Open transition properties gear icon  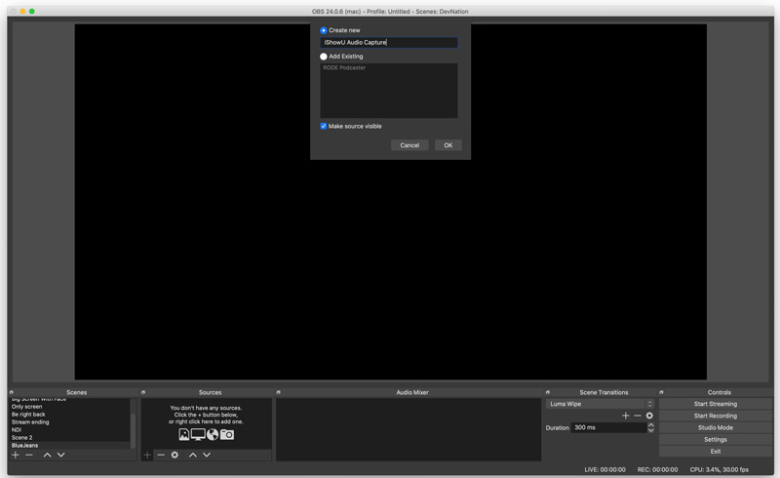(649, 416)
